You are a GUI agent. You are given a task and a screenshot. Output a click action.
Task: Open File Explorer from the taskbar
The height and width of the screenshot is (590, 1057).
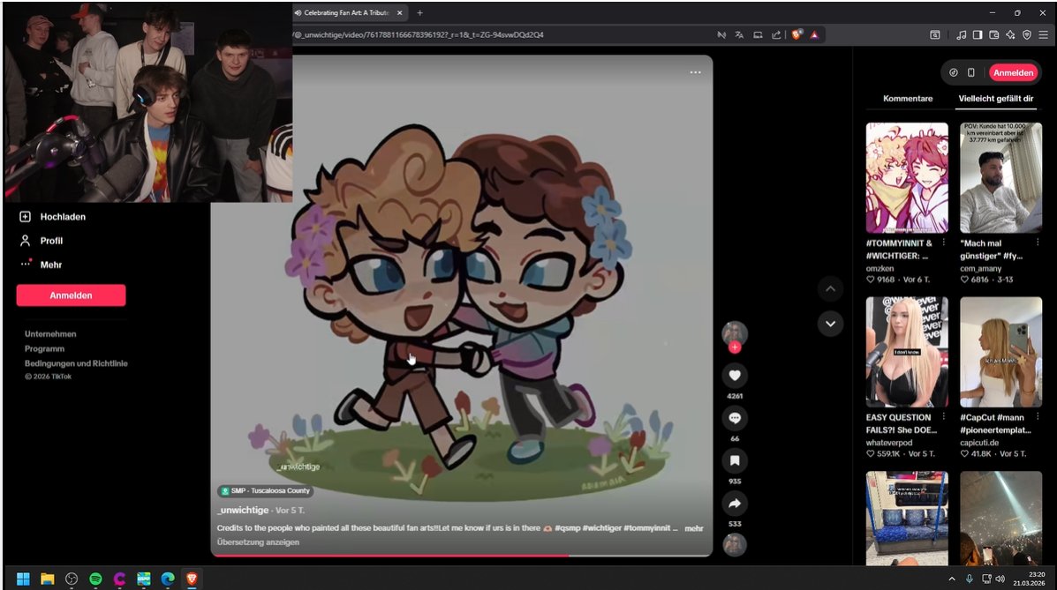tap(47, 579)
